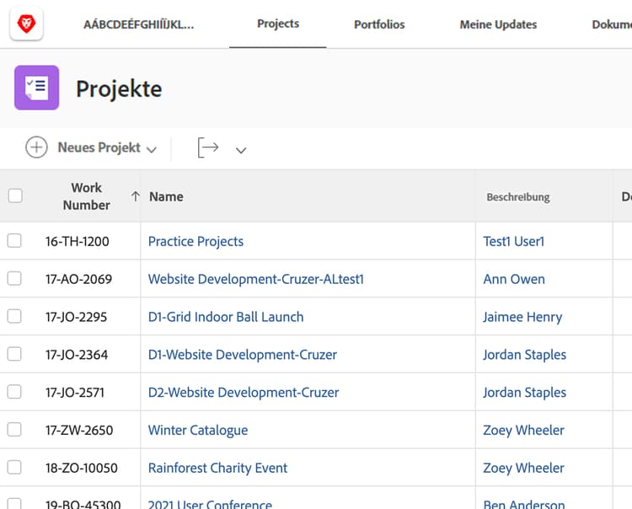
Task: Check the box for 16-TH-1200 row
Action: click(14, 241)
